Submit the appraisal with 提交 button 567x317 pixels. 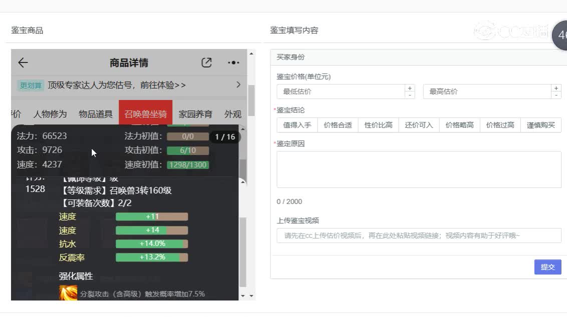(x=547, y=267)
